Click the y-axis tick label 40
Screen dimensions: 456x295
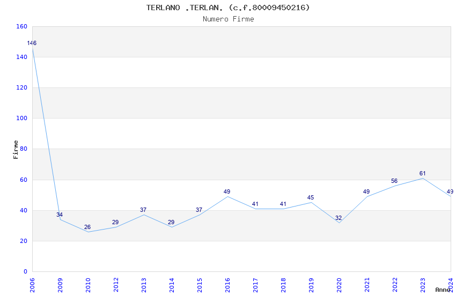pyautogui.click(x=23, y=210)
